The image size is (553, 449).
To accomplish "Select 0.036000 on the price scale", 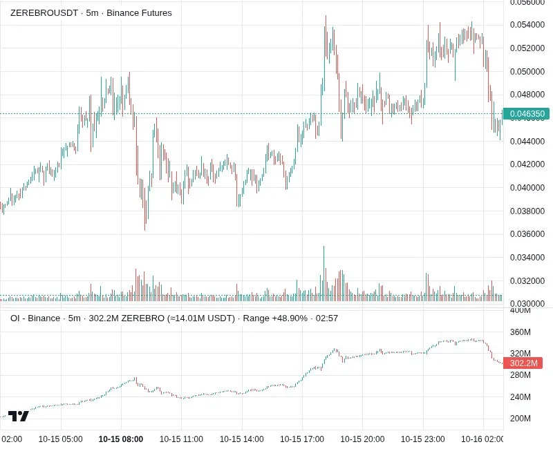I will point(527,234).
